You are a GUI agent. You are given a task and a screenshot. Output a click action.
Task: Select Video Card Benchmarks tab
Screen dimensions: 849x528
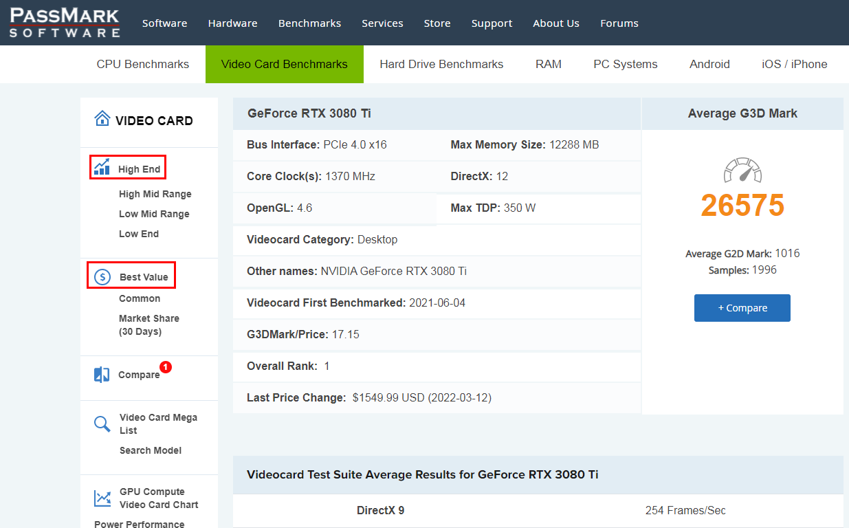285,64
